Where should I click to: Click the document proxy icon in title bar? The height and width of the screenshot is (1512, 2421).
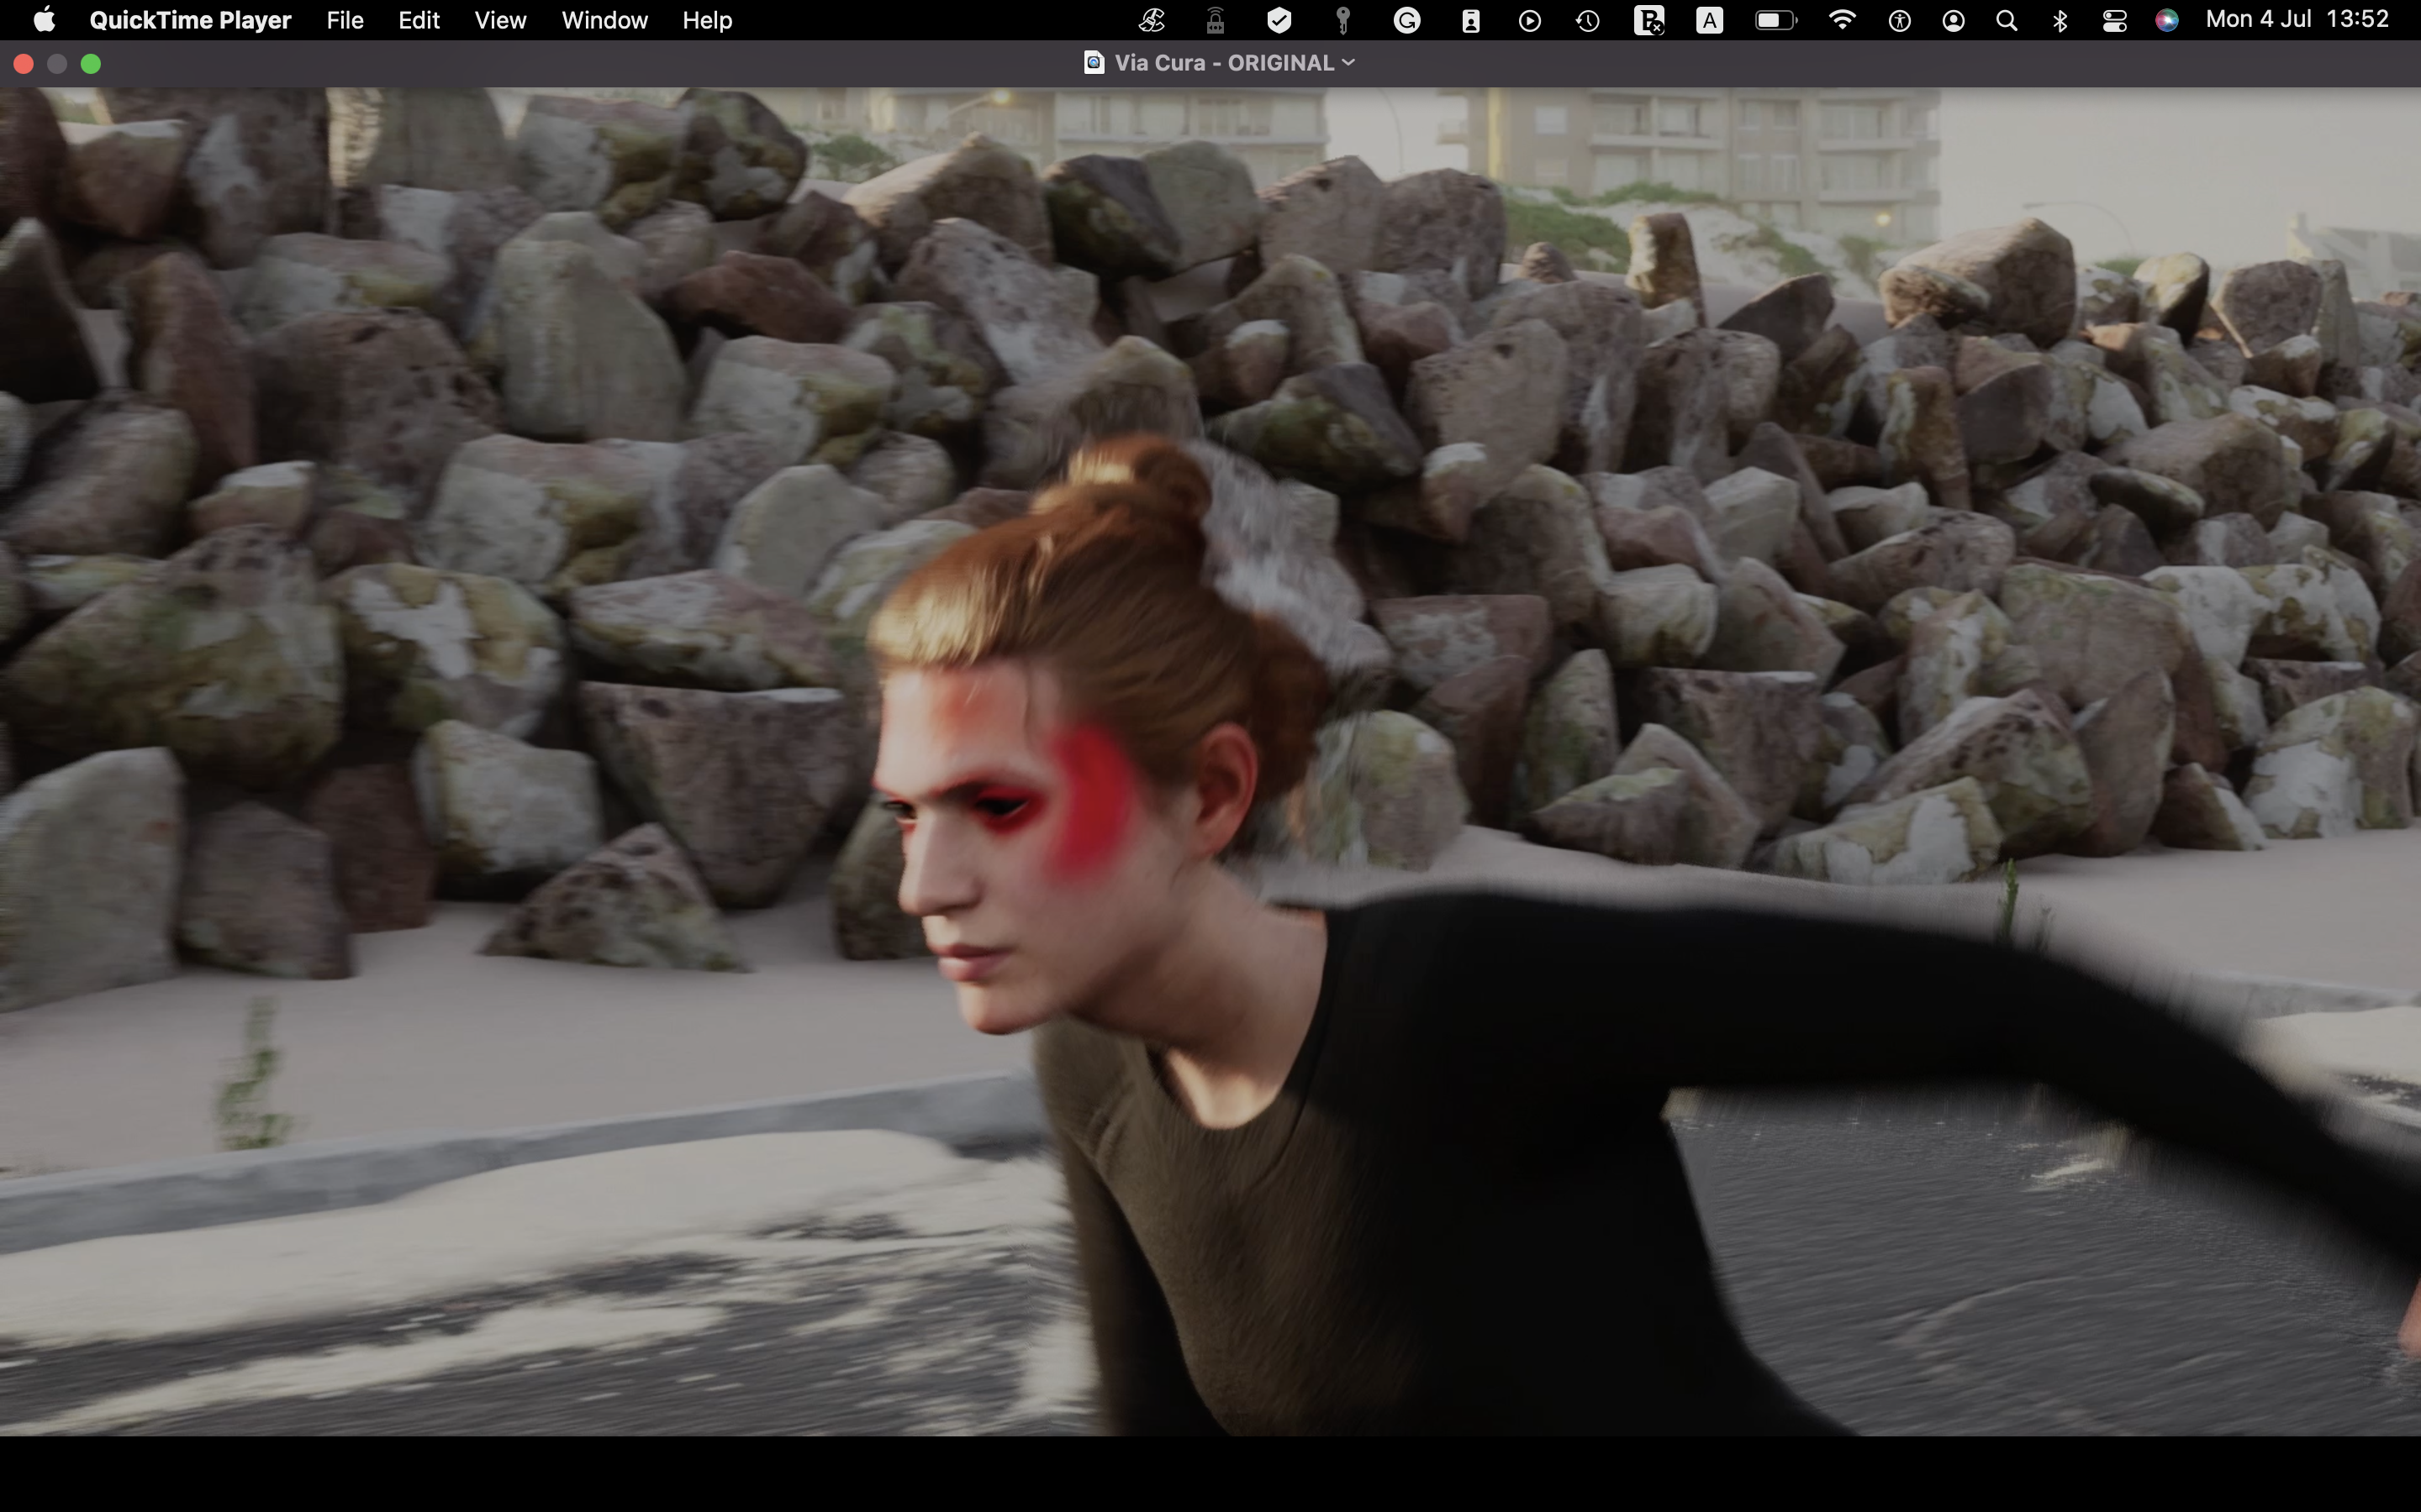click(1094, 63)
